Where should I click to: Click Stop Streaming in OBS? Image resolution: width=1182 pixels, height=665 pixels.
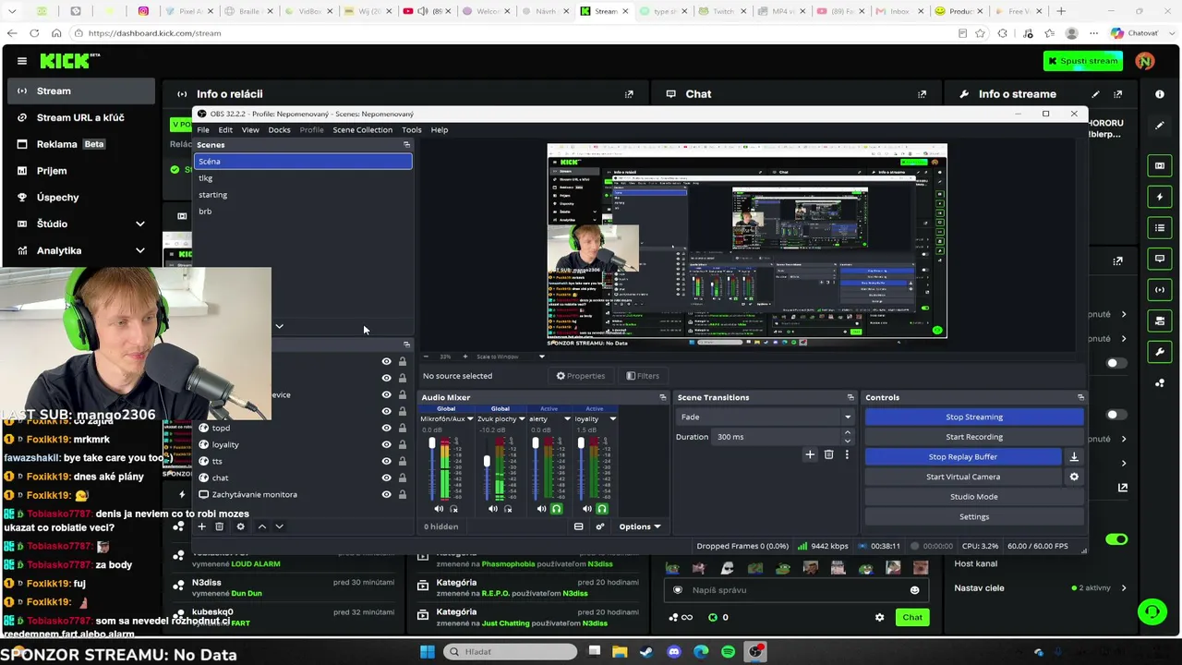pyautogui.click(x=974, y=417)
